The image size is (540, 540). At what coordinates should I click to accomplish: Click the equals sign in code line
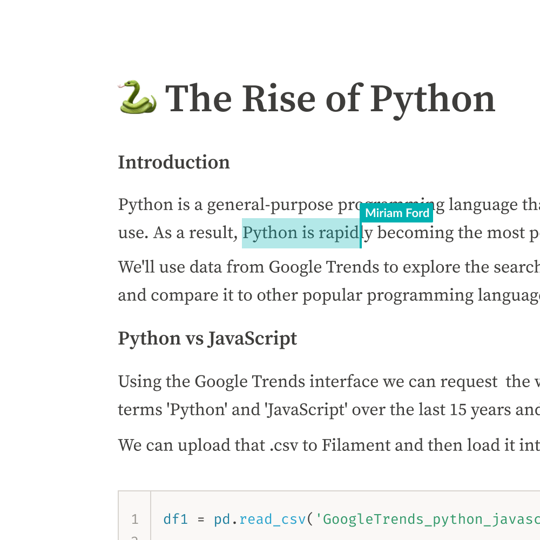[201, 519]
